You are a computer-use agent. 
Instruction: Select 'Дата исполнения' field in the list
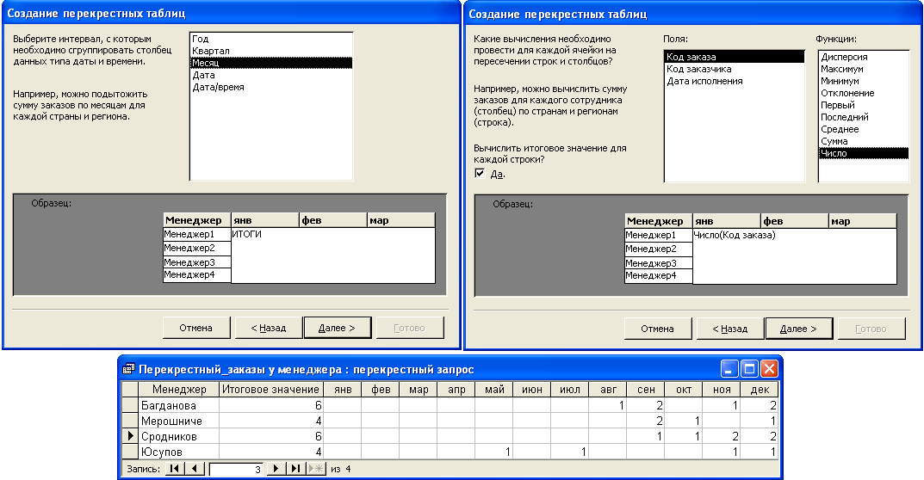735,81
